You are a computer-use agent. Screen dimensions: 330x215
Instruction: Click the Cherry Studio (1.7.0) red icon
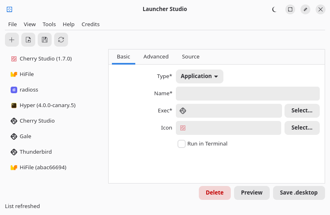14,59
